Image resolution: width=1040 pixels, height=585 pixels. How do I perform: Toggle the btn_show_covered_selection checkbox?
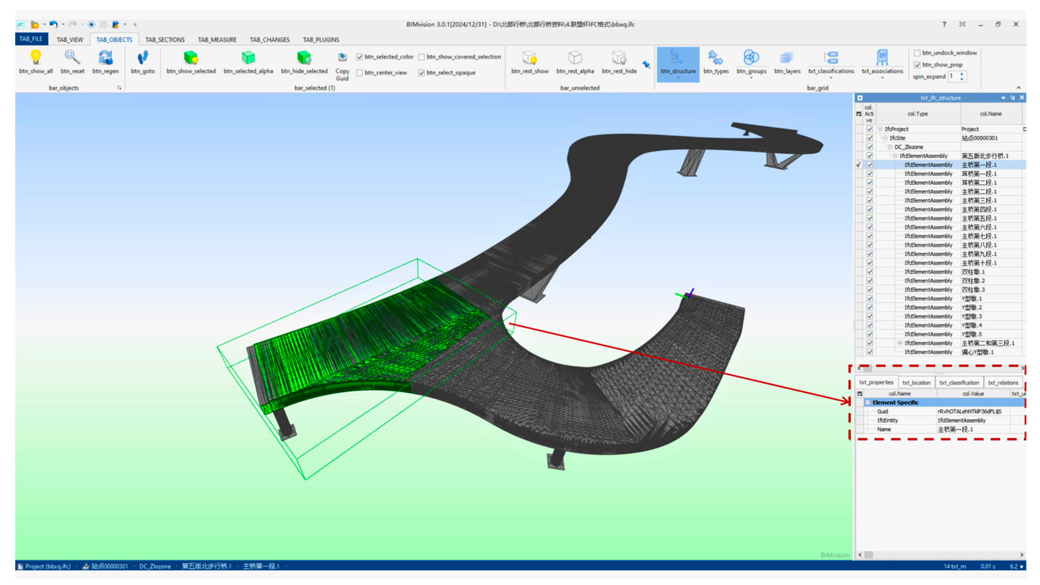point(422,57)
